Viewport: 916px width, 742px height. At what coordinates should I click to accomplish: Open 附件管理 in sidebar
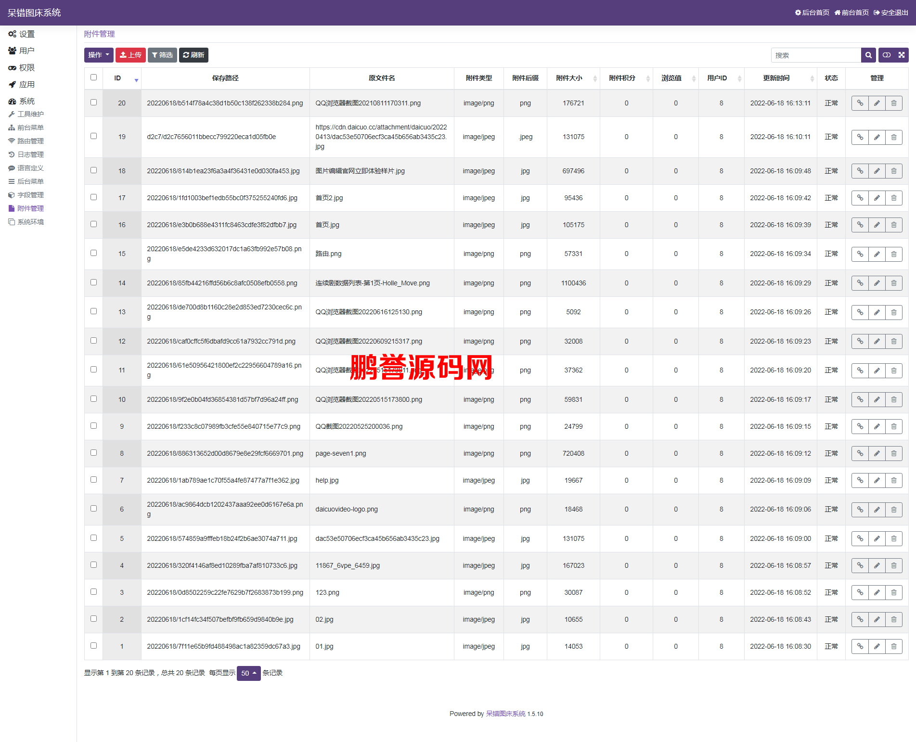[26, 209]
